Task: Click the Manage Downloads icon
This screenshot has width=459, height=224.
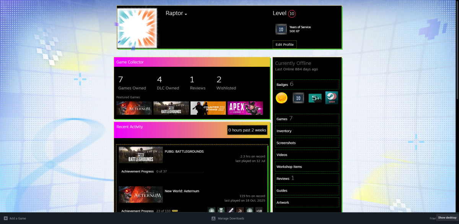Action: click(213, 218)
